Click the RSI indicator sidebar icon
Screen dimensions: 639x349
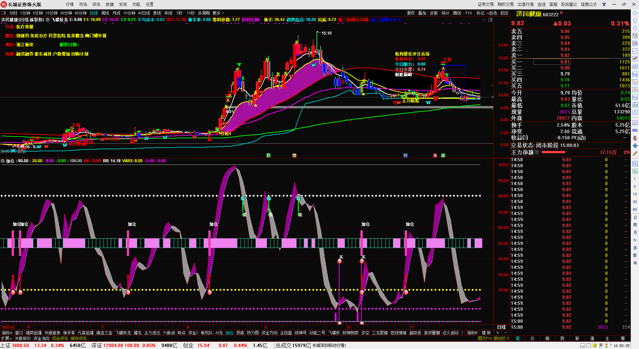(x=635, y=130)
